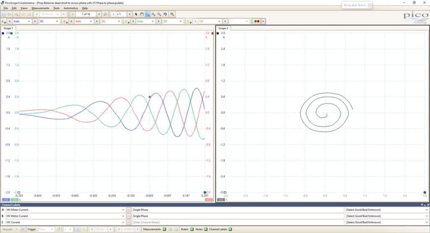Screen dimensions: 430x233
Task: Edit Channel A notes field Single Phase
Action: coord(238,210)
